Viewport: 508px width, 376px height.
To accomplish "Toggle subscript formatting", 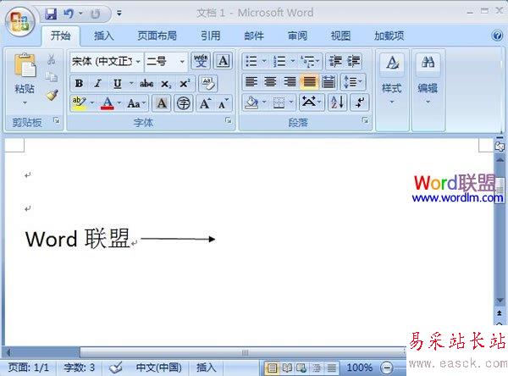I will (166, 84).
